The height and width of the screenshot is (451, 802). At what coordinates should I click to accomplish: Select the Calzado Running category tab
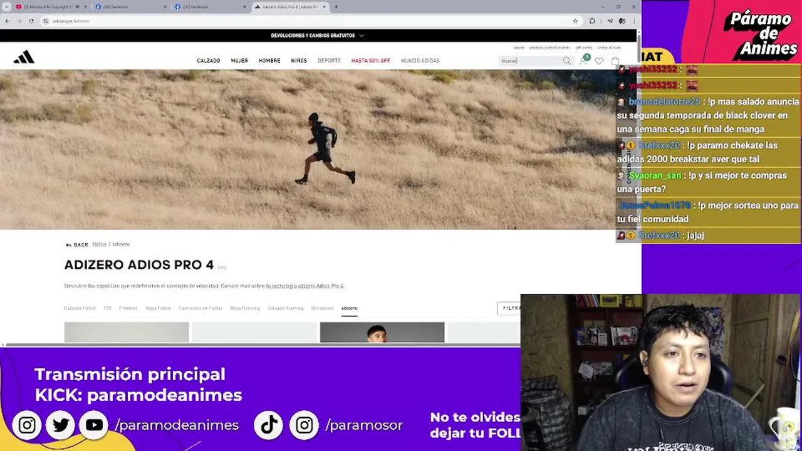pyautogui.click(x=285, y=308)
